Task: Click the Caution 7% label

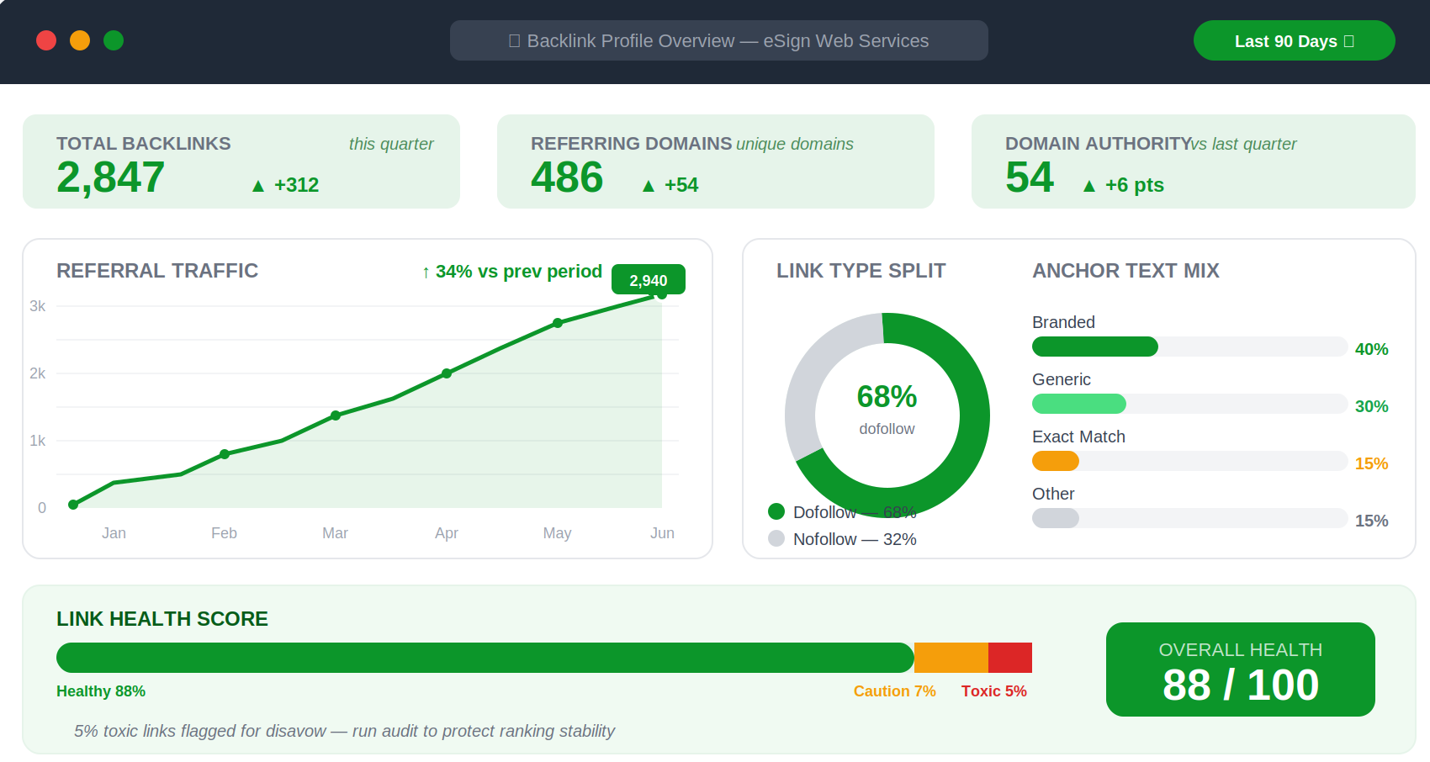Action: pos(894,691)
